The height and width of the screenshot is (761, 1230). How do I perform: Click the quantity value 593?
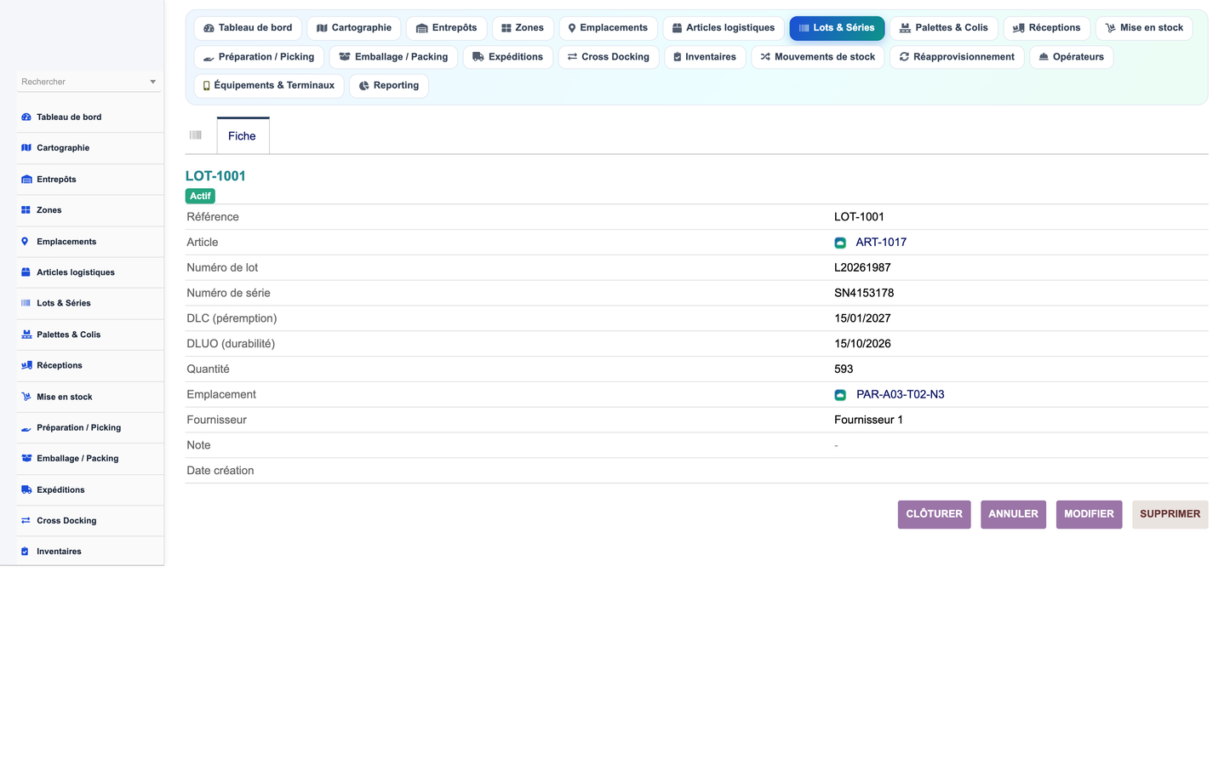[844, 369]
